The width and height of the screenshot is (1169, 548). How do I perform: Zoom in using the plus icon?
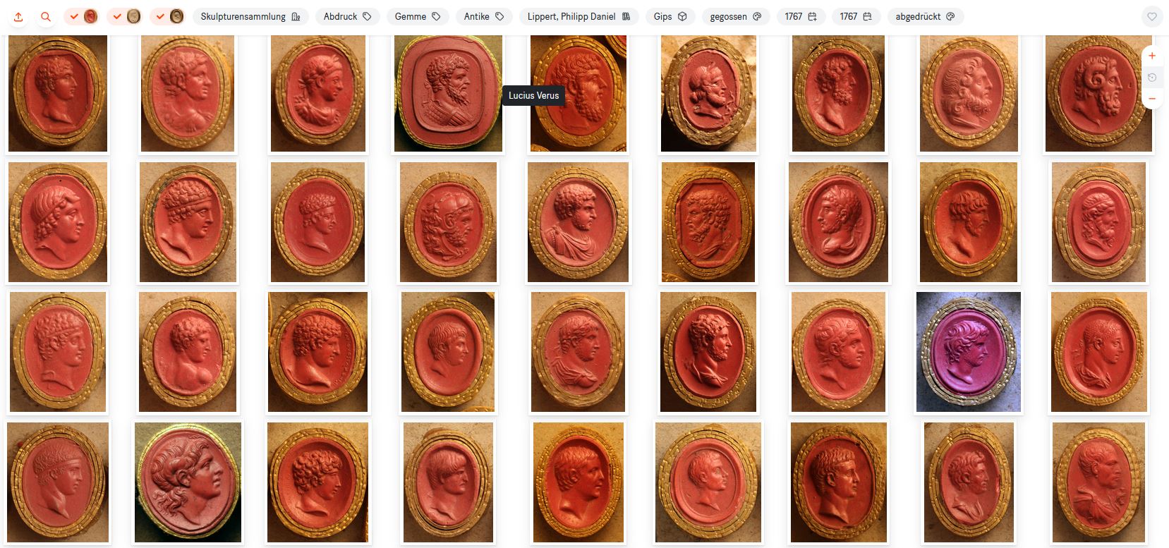1151,55
